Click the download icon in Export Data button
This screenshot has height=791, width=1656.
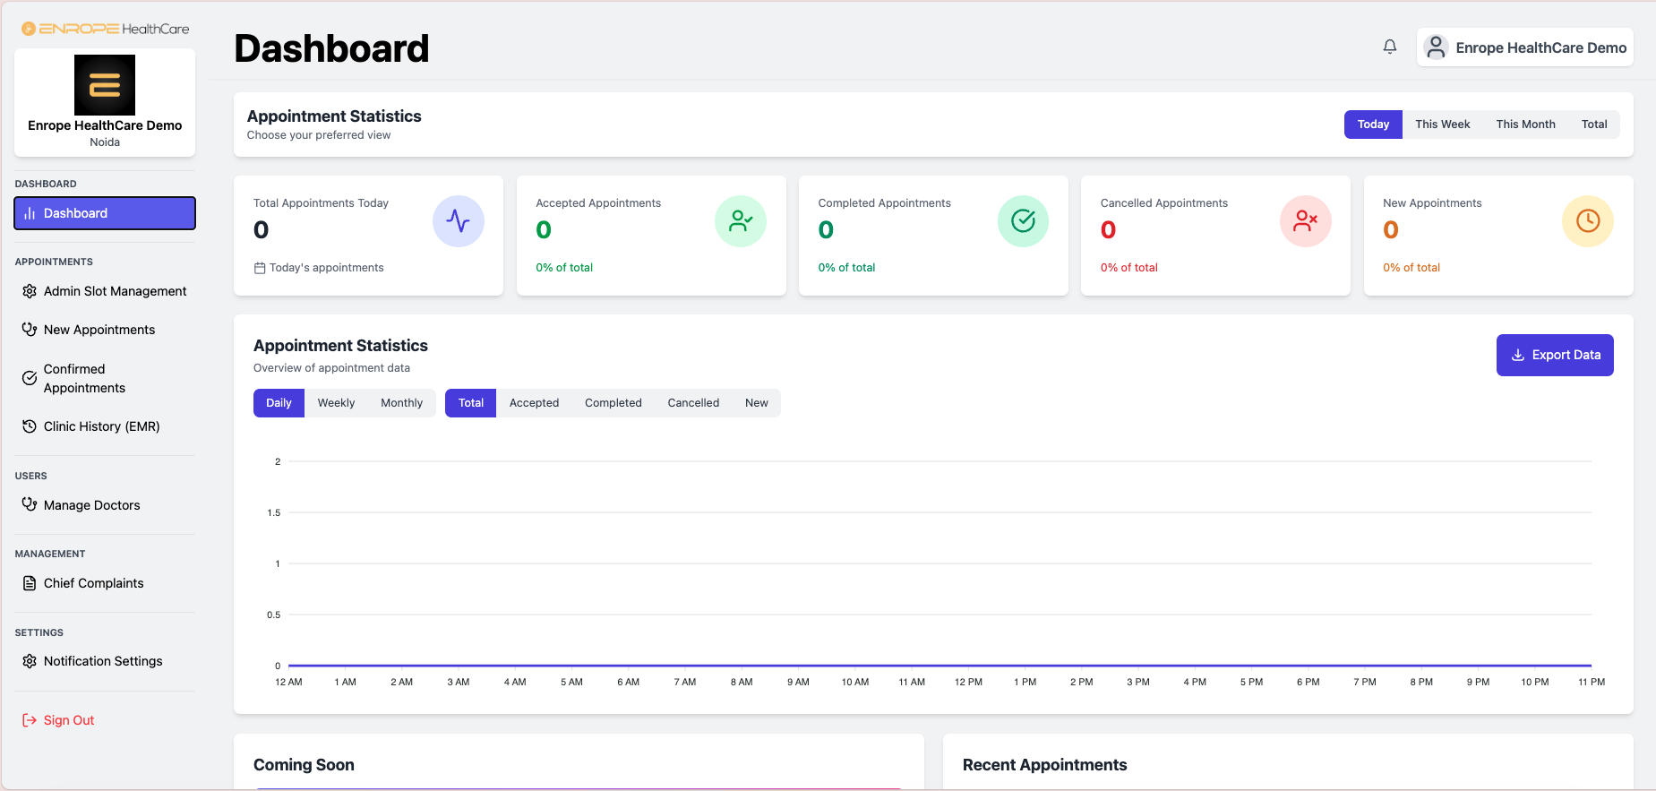click(x=1518, y=355)
